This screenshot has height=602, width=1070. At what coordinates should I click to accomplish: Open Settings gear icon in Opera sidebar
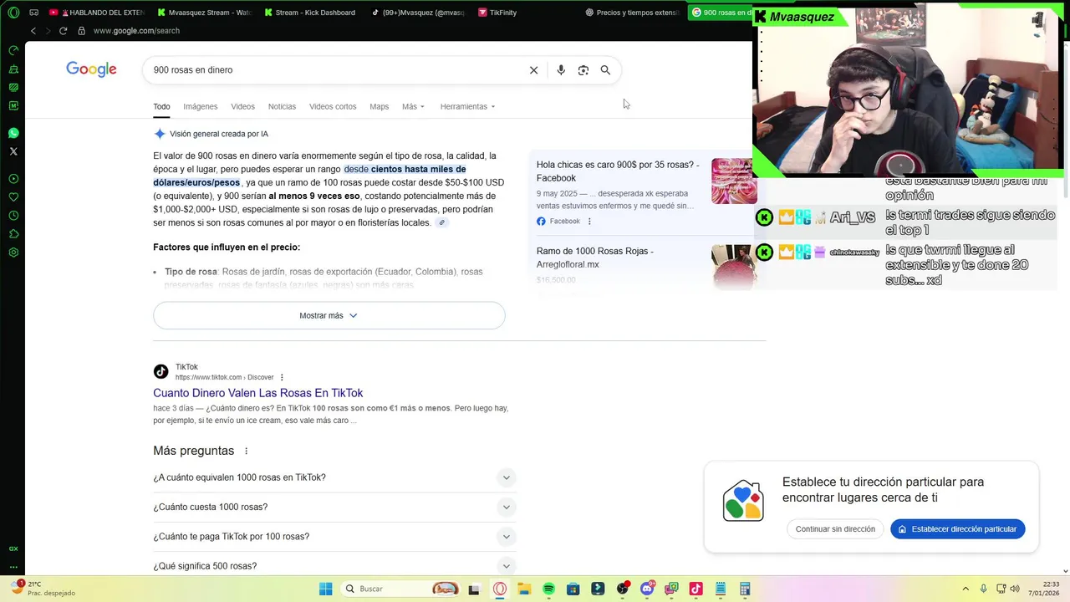click(13, 253)
